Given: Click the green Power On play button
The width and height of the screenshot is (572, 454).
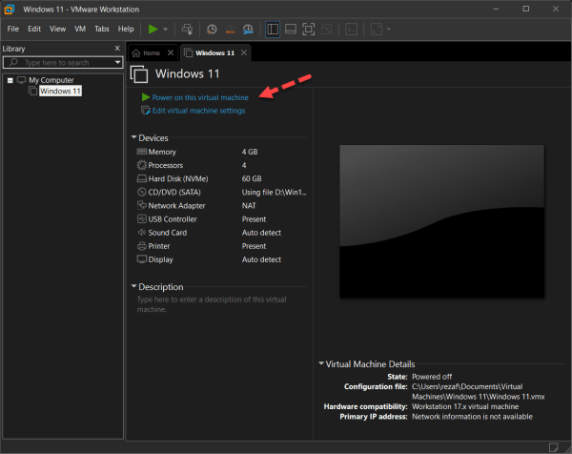Looking at the screenshot, I should pos(153,30).
